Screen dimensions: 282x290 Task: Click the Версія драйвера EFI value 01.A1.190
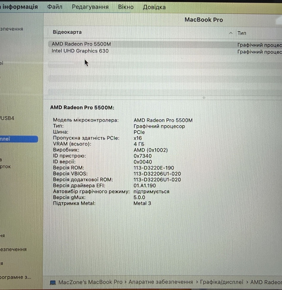[145, 186]
